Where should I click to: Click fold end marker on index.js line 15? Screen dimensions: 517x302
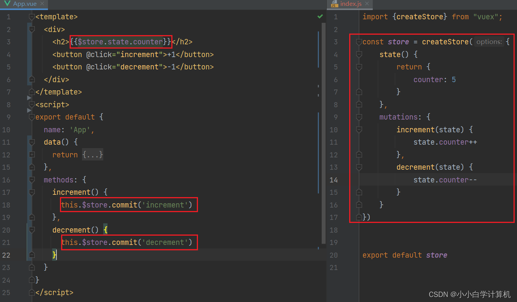(359, 192)
